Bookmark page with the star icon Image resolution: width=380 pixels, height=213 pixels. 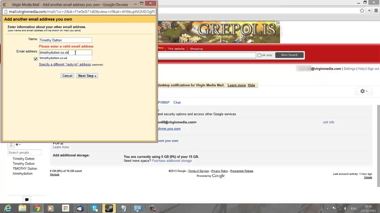(x=362, y=10)
